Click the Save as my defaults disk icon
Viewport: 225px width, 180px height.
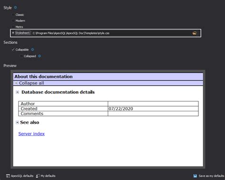tap(195, 176)
